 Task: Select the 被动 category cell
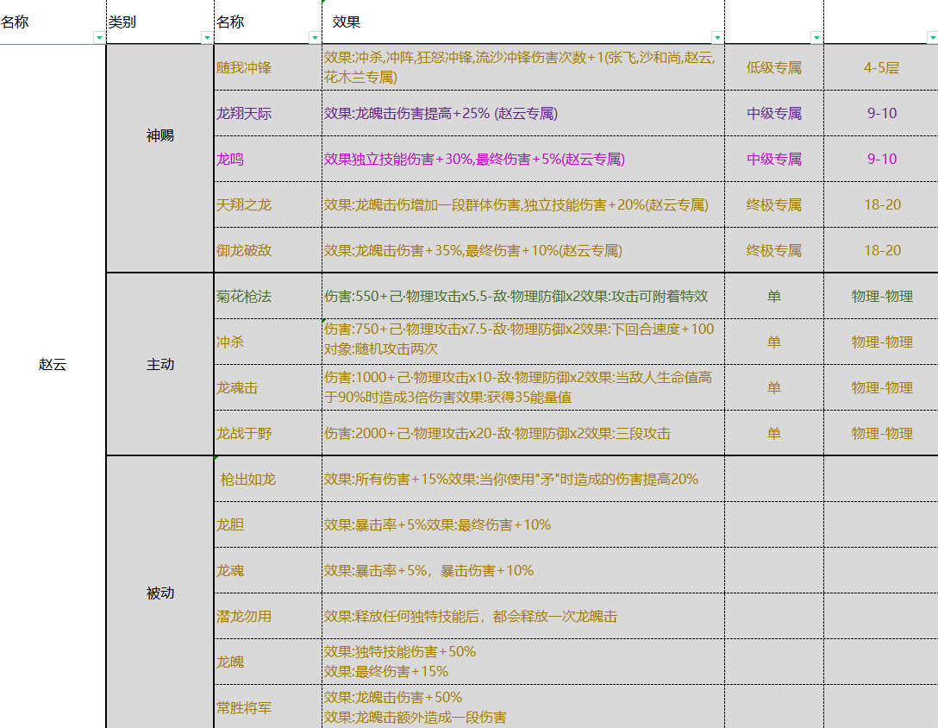(160, 593)
